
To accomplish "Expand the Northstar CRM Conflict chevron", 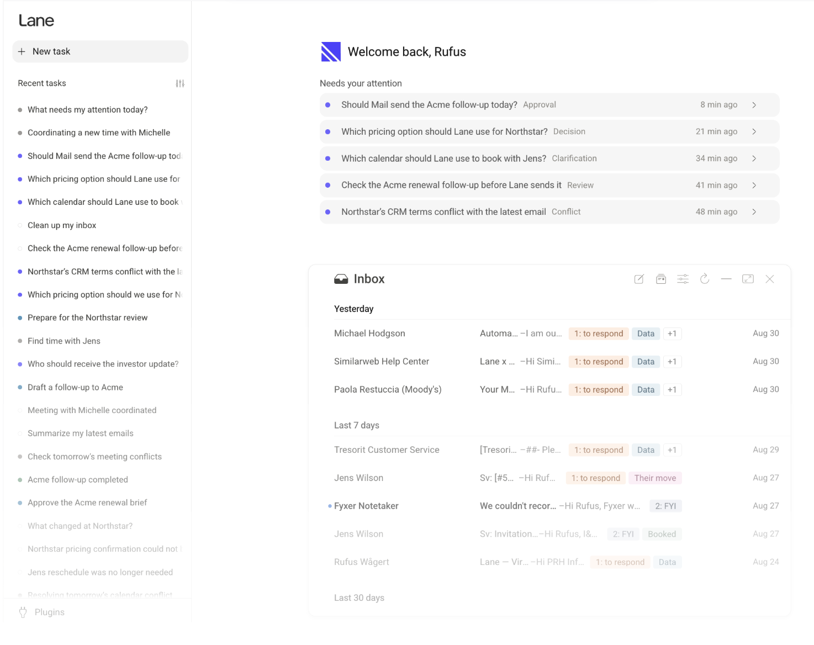I will click(754, 212).
